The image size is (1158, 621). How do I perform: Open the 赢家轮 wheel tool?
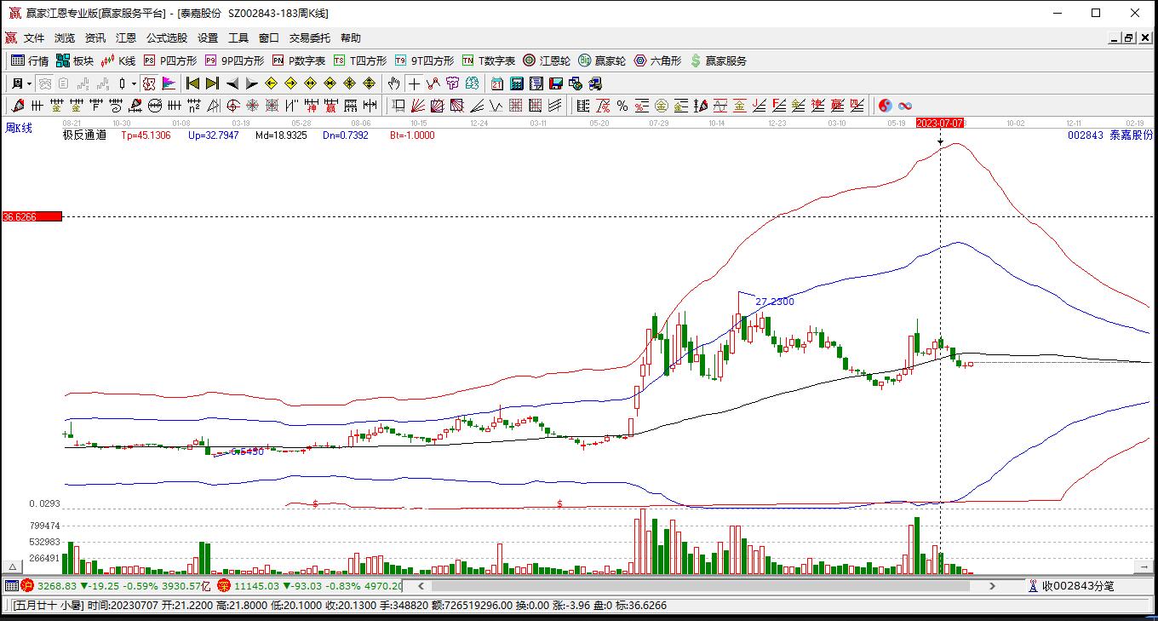[602, 60]
